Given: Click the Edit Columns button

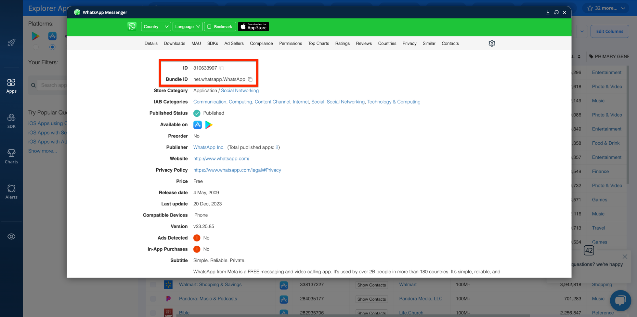Looking at the screenshot, I should [609, 32].
